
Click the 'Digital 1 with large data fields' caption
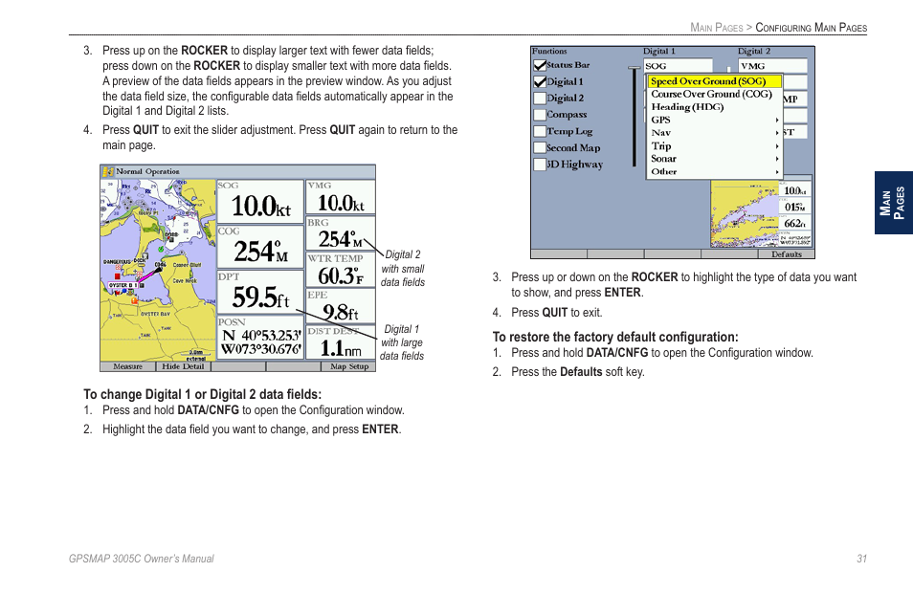coord(402,342)
